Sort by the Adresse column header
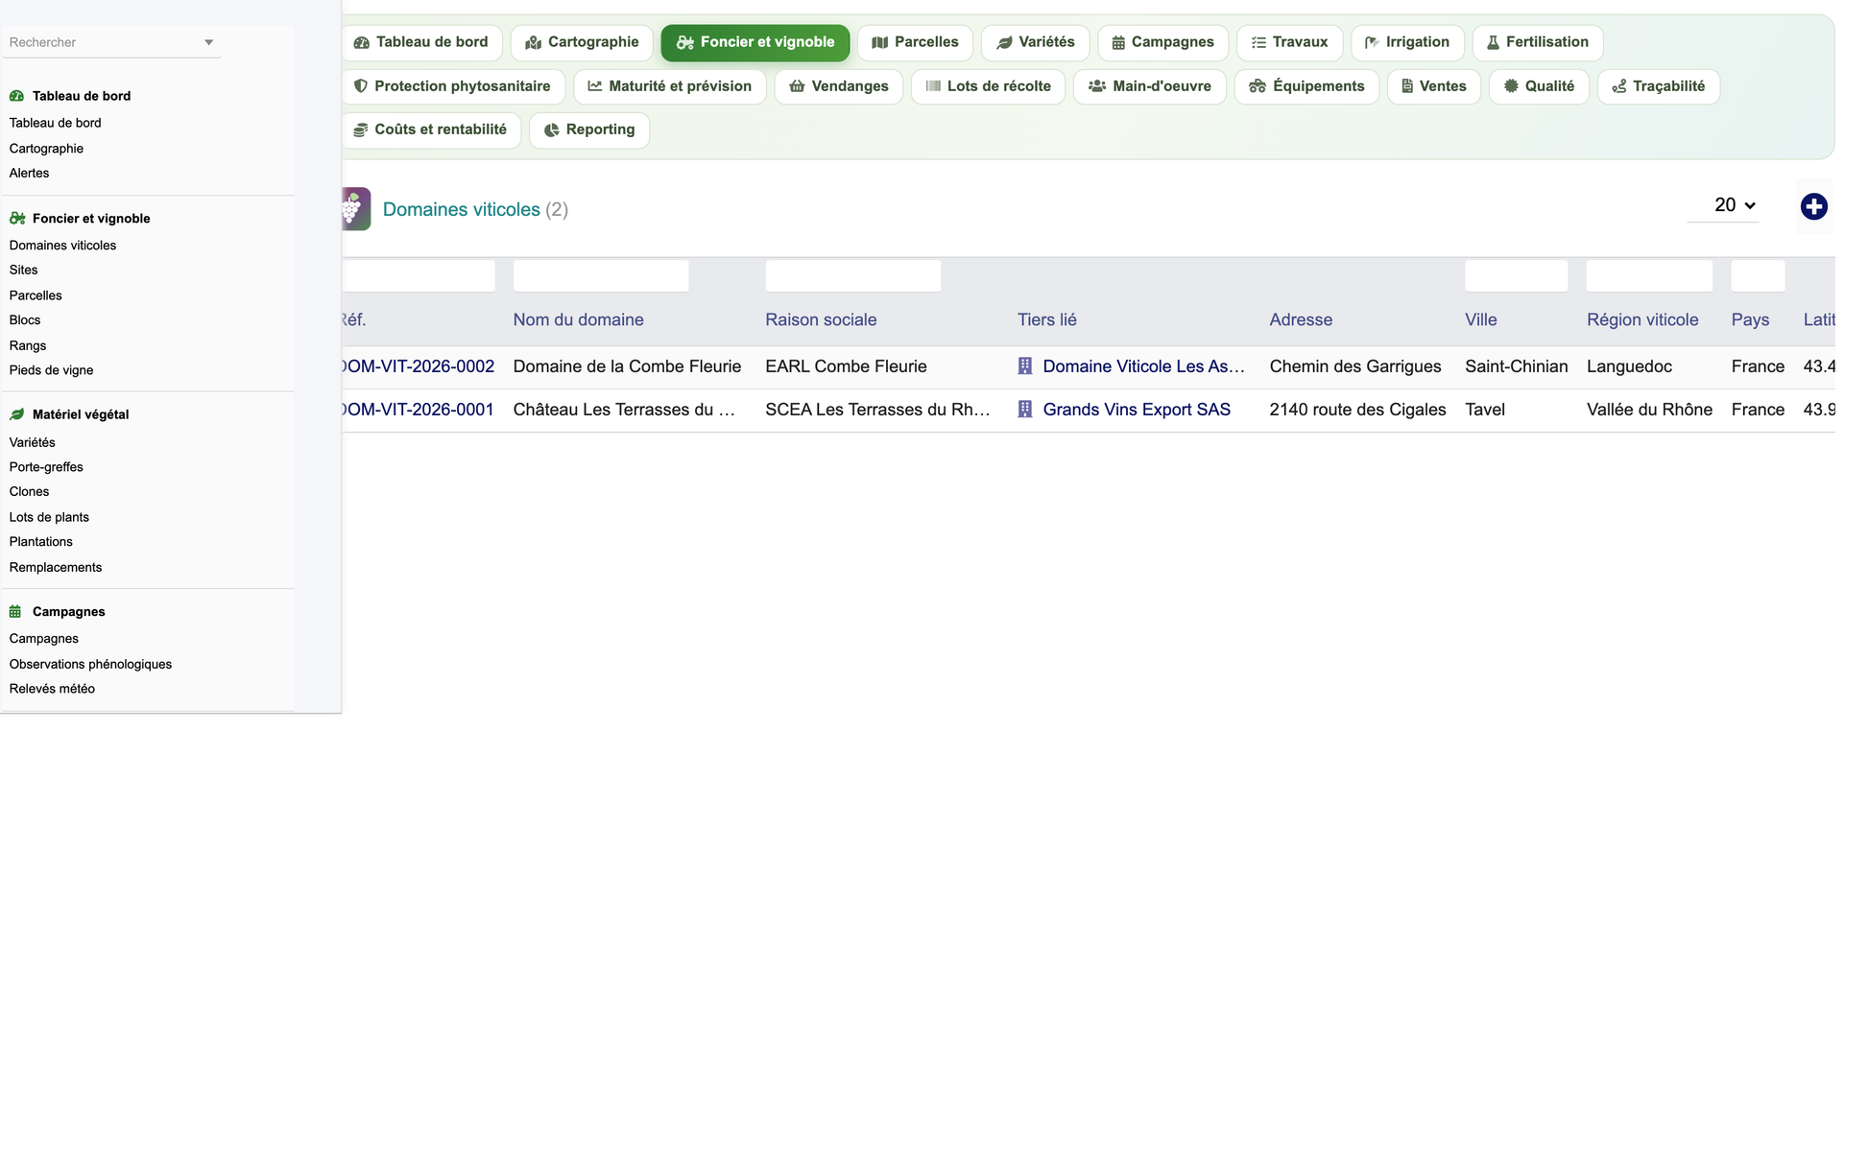Image resolution: width=1868 pixels, height=1155 pixels. (1301, 319)
